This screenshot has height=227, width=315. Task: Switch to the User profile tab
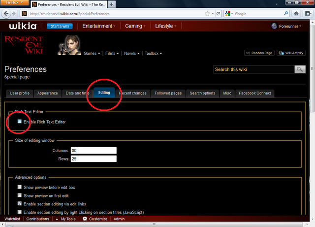coord(20,93)
